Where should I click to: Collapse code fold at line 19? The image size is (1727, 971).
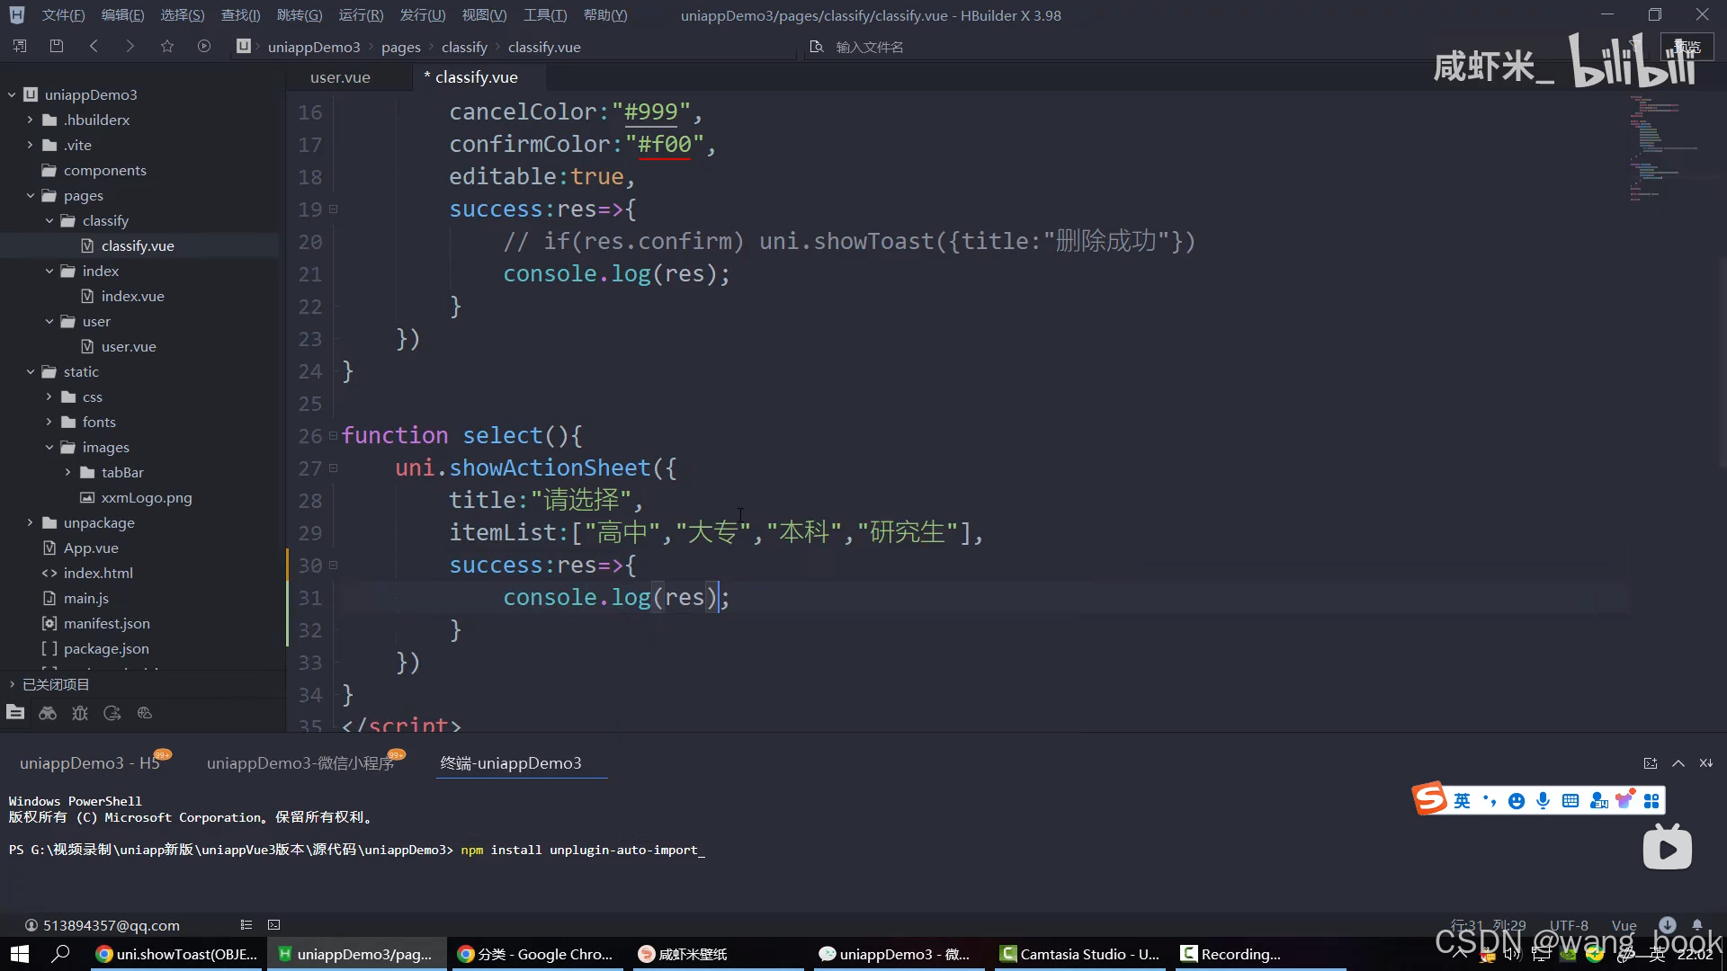click(333, 209)
